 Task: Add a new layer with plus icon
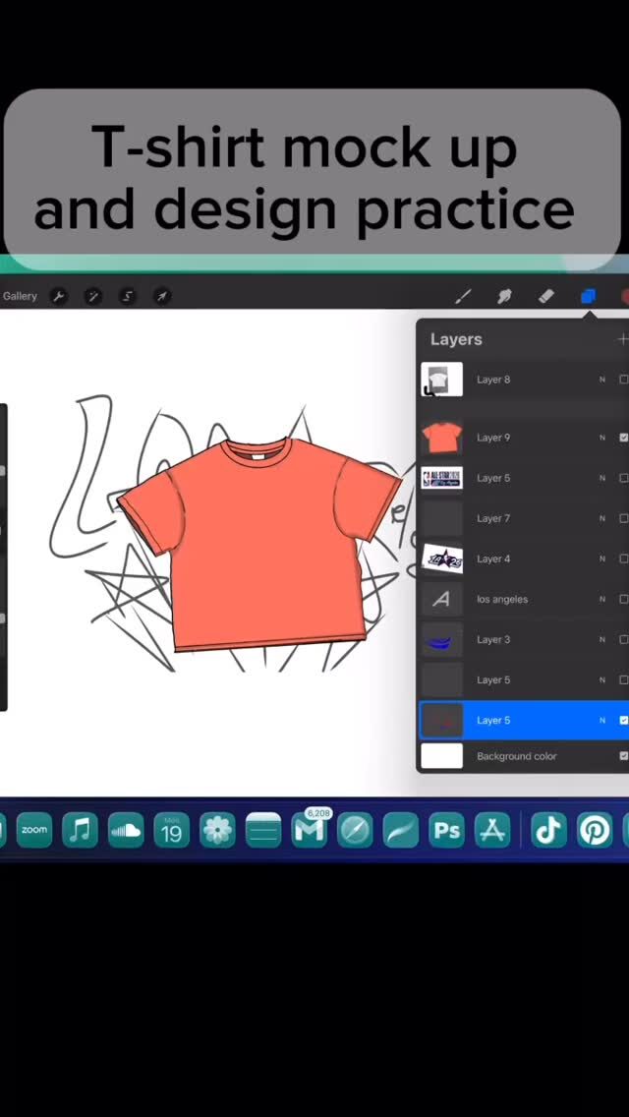[x=622, y=339]
